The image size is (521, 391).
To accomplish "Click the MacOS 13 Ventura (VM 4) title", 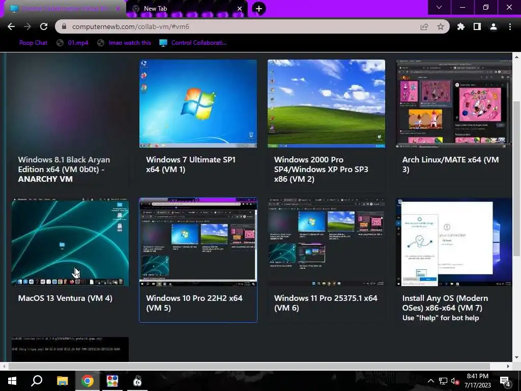I will [x=65, y=298].
